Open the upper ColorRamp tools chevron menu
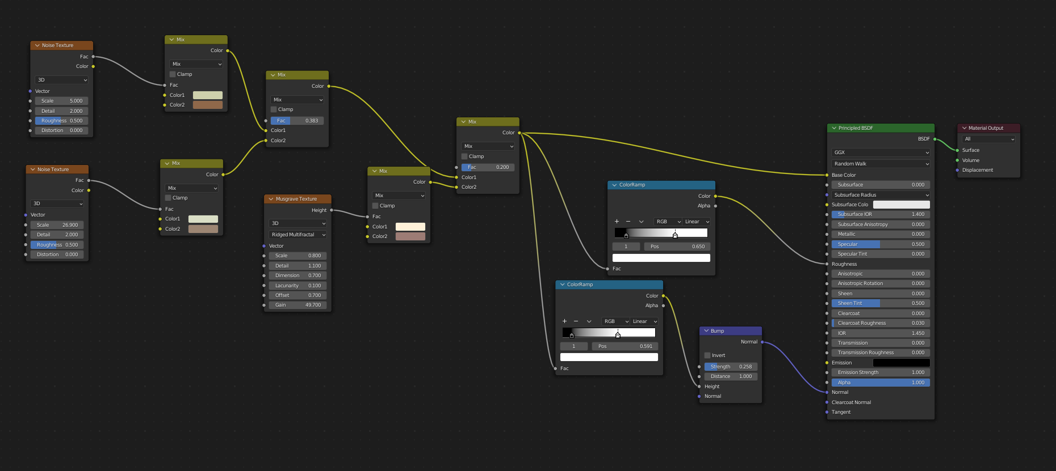Viewport: 1056px width, 471px height. (641, 222)
